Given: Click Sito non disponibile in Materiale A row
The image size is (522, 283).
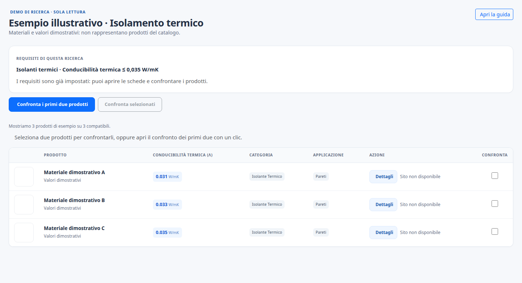Looking at the screenshot, I should 420,177.
